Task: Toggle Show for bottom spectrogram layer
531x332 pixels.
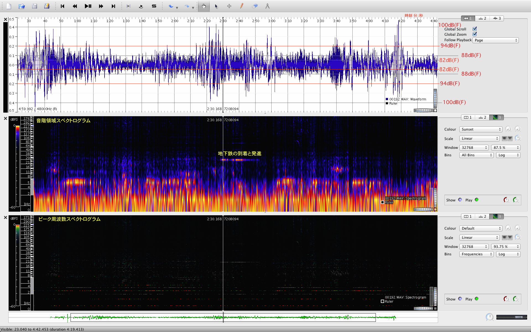Action: (x=460, y=299)
